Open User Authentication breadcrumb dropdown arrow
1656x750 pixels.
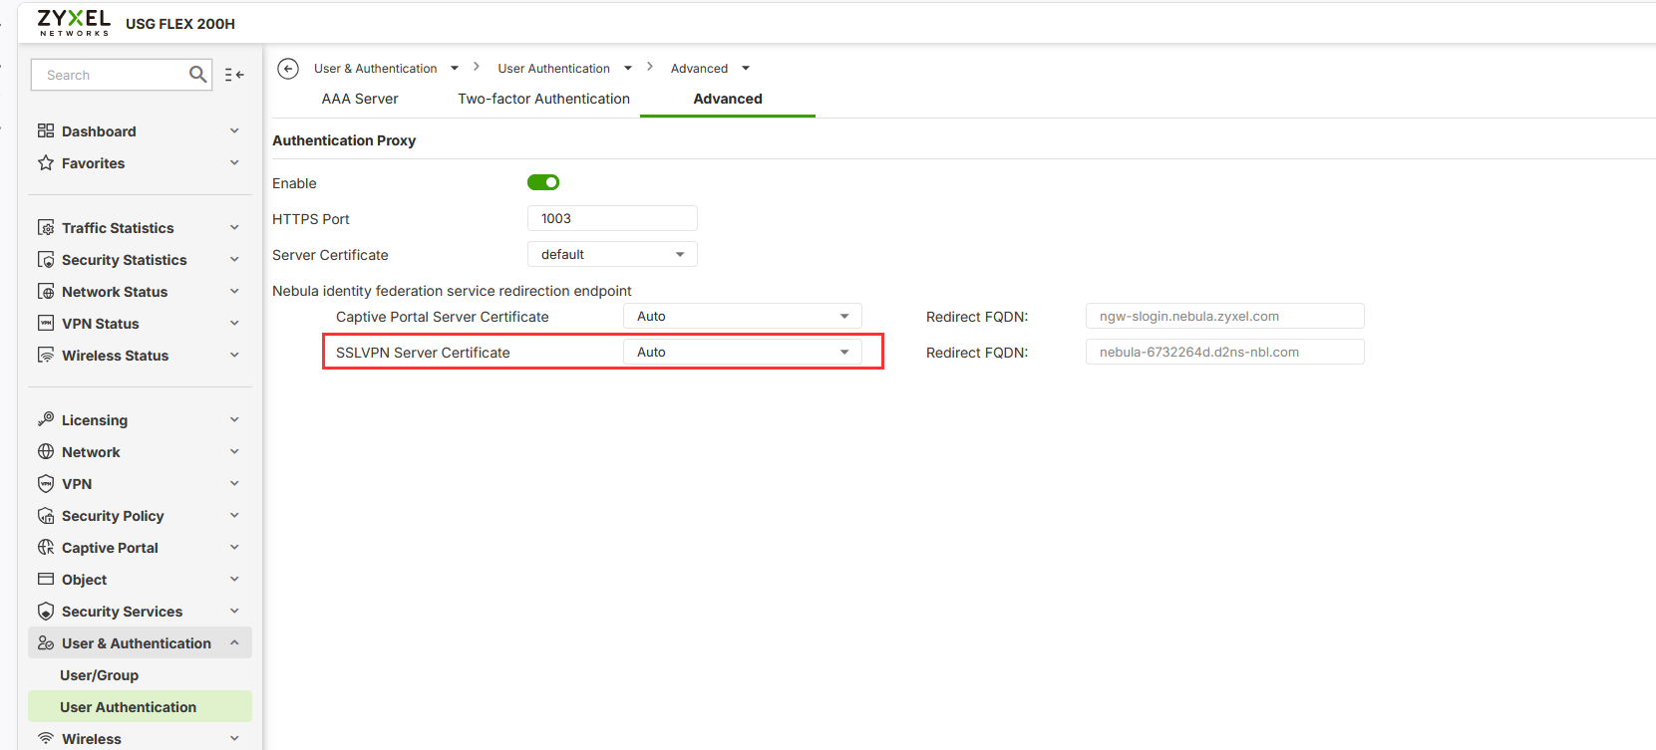tap(628, 69)
